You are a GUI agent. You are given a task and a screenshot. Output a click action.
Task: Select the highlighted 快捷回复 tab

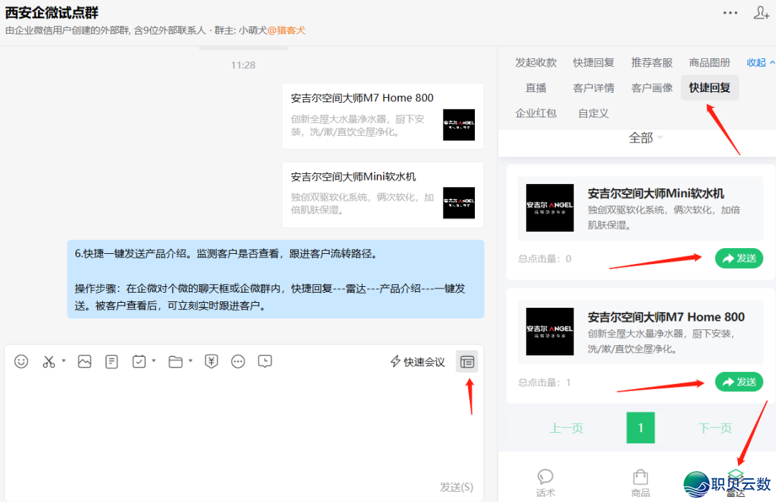coord(710,88)
